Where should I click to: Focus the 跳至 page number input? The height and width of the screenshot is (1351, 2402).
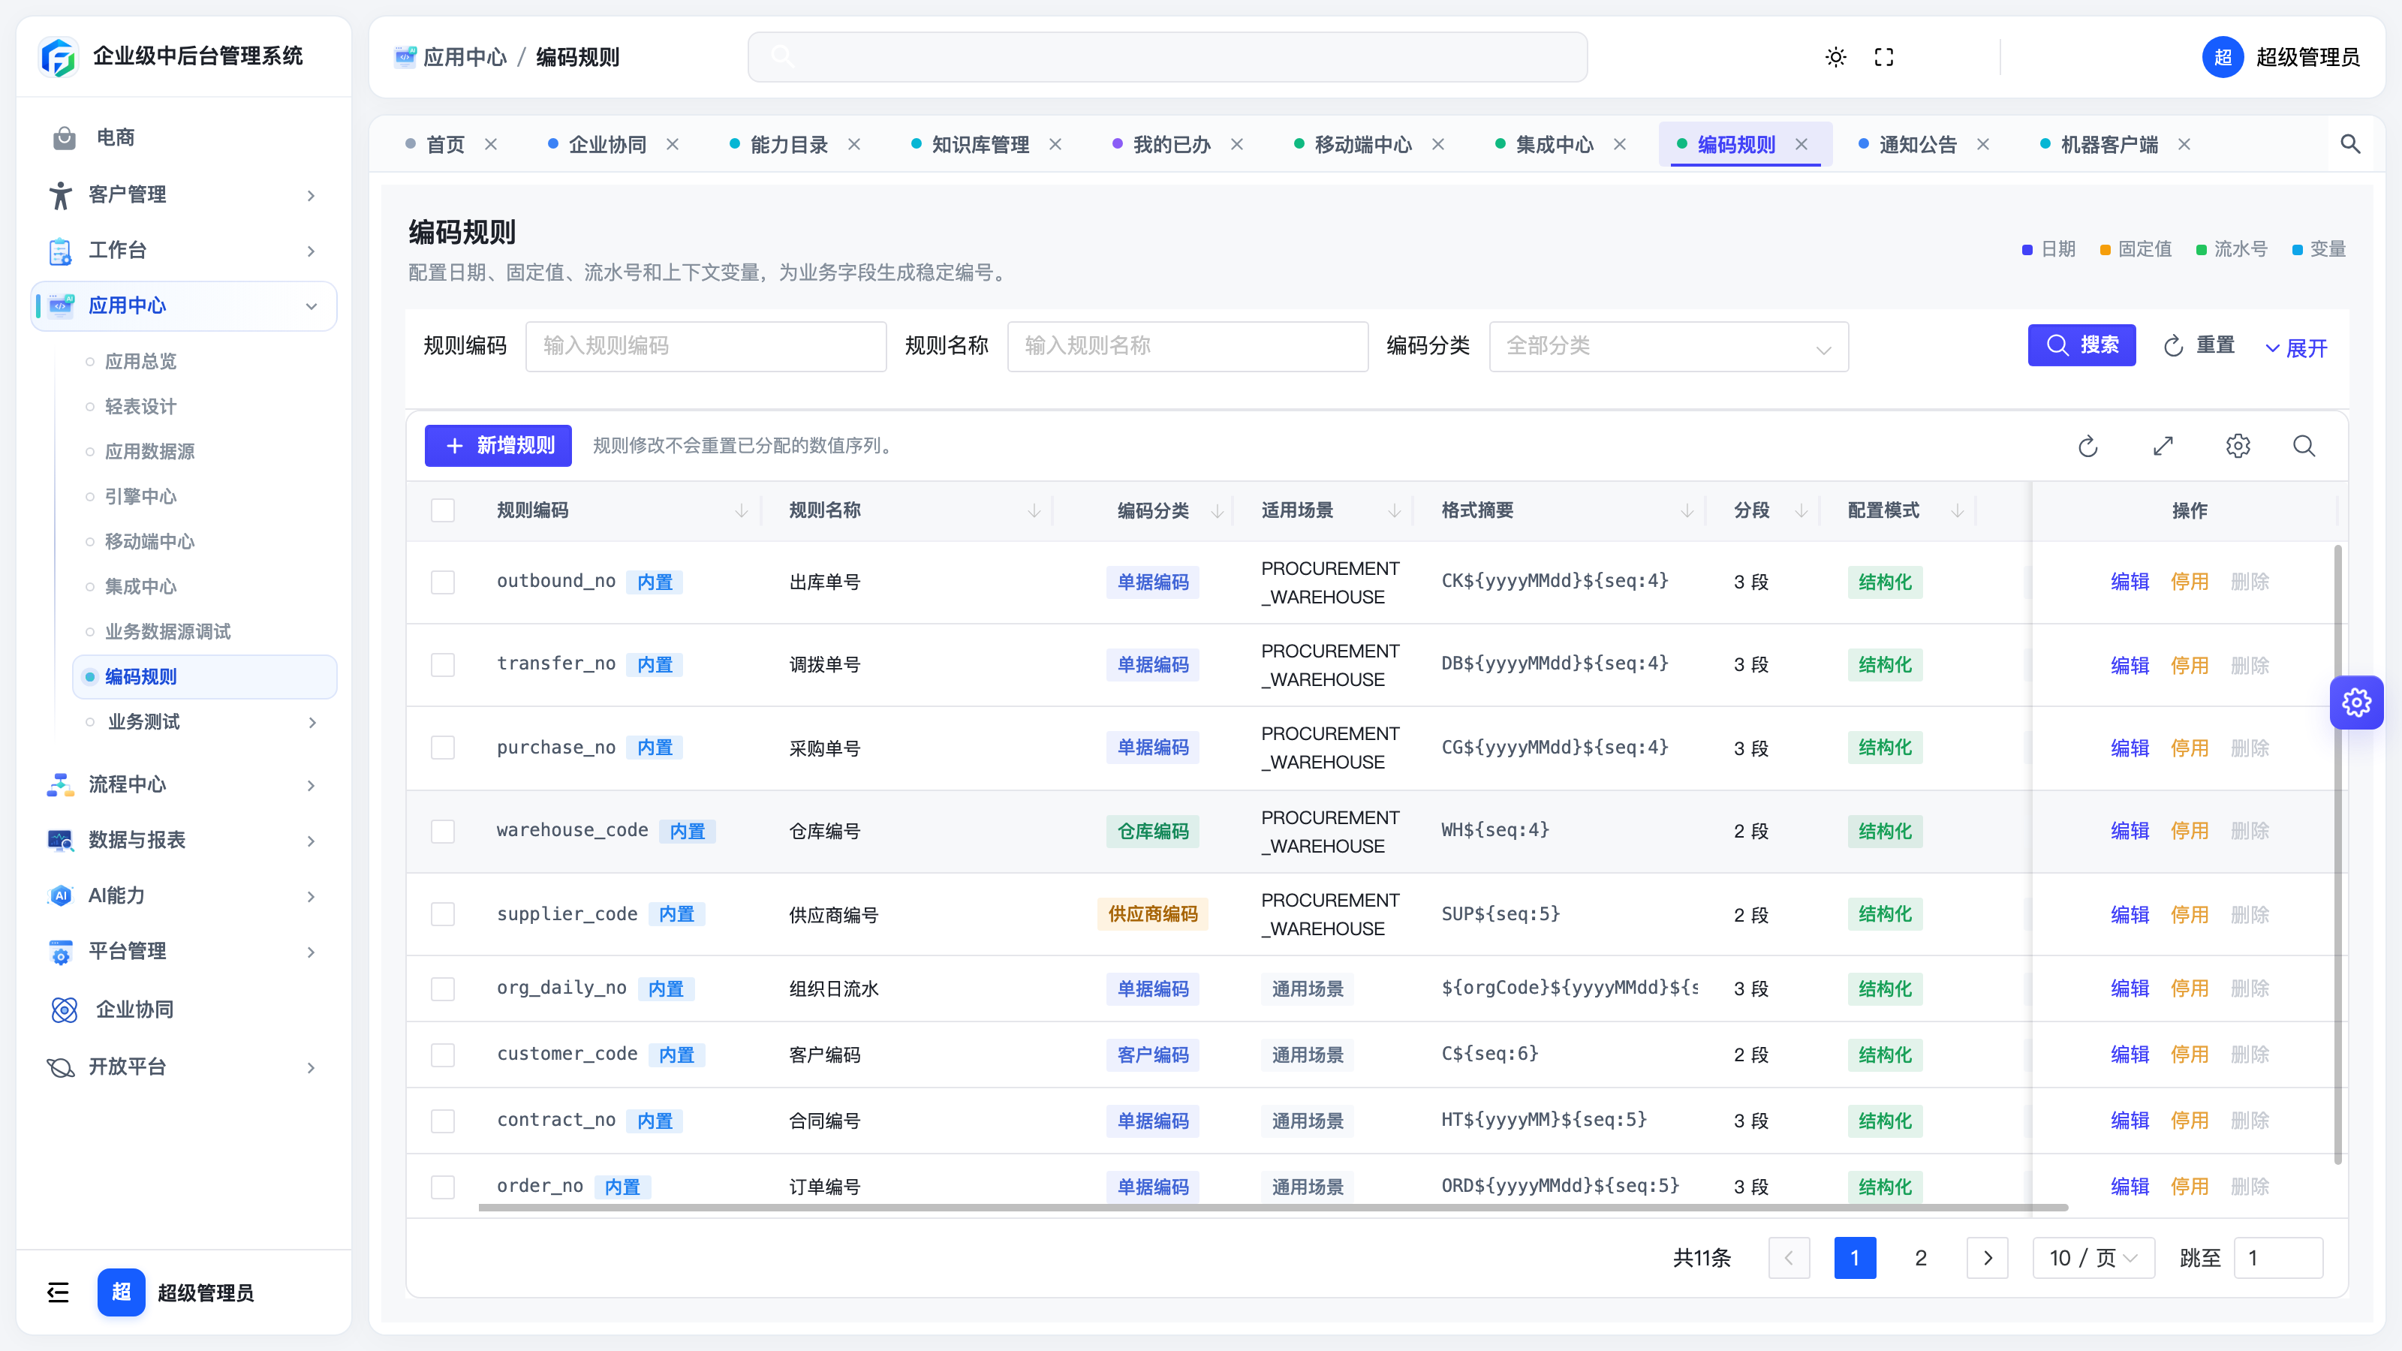pos(2278,1259)
